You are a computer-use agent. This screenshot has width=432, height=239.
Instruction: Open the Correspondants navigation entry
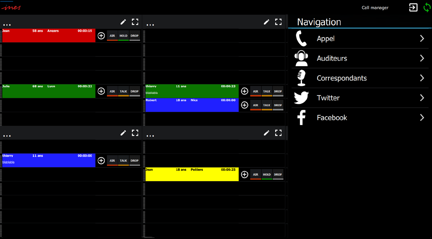pos(360,78)
